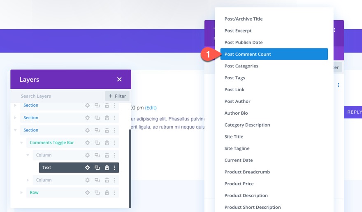The height and width of the screenshot is (212, 362).
Task: Select Post Comment Count option
Action: click(x=274, y=54)
